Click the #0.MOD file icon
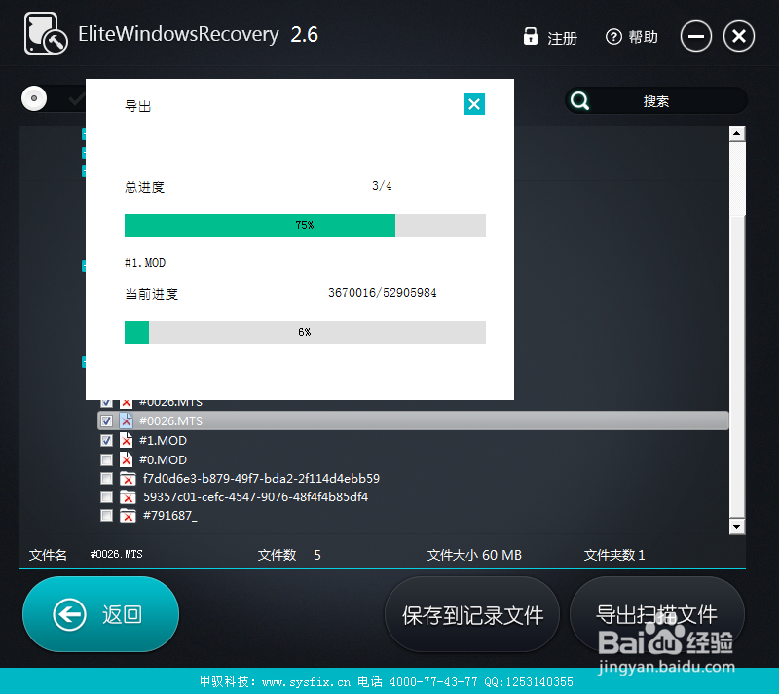Screen dimensions: 779x694 (x=127, y=459)
